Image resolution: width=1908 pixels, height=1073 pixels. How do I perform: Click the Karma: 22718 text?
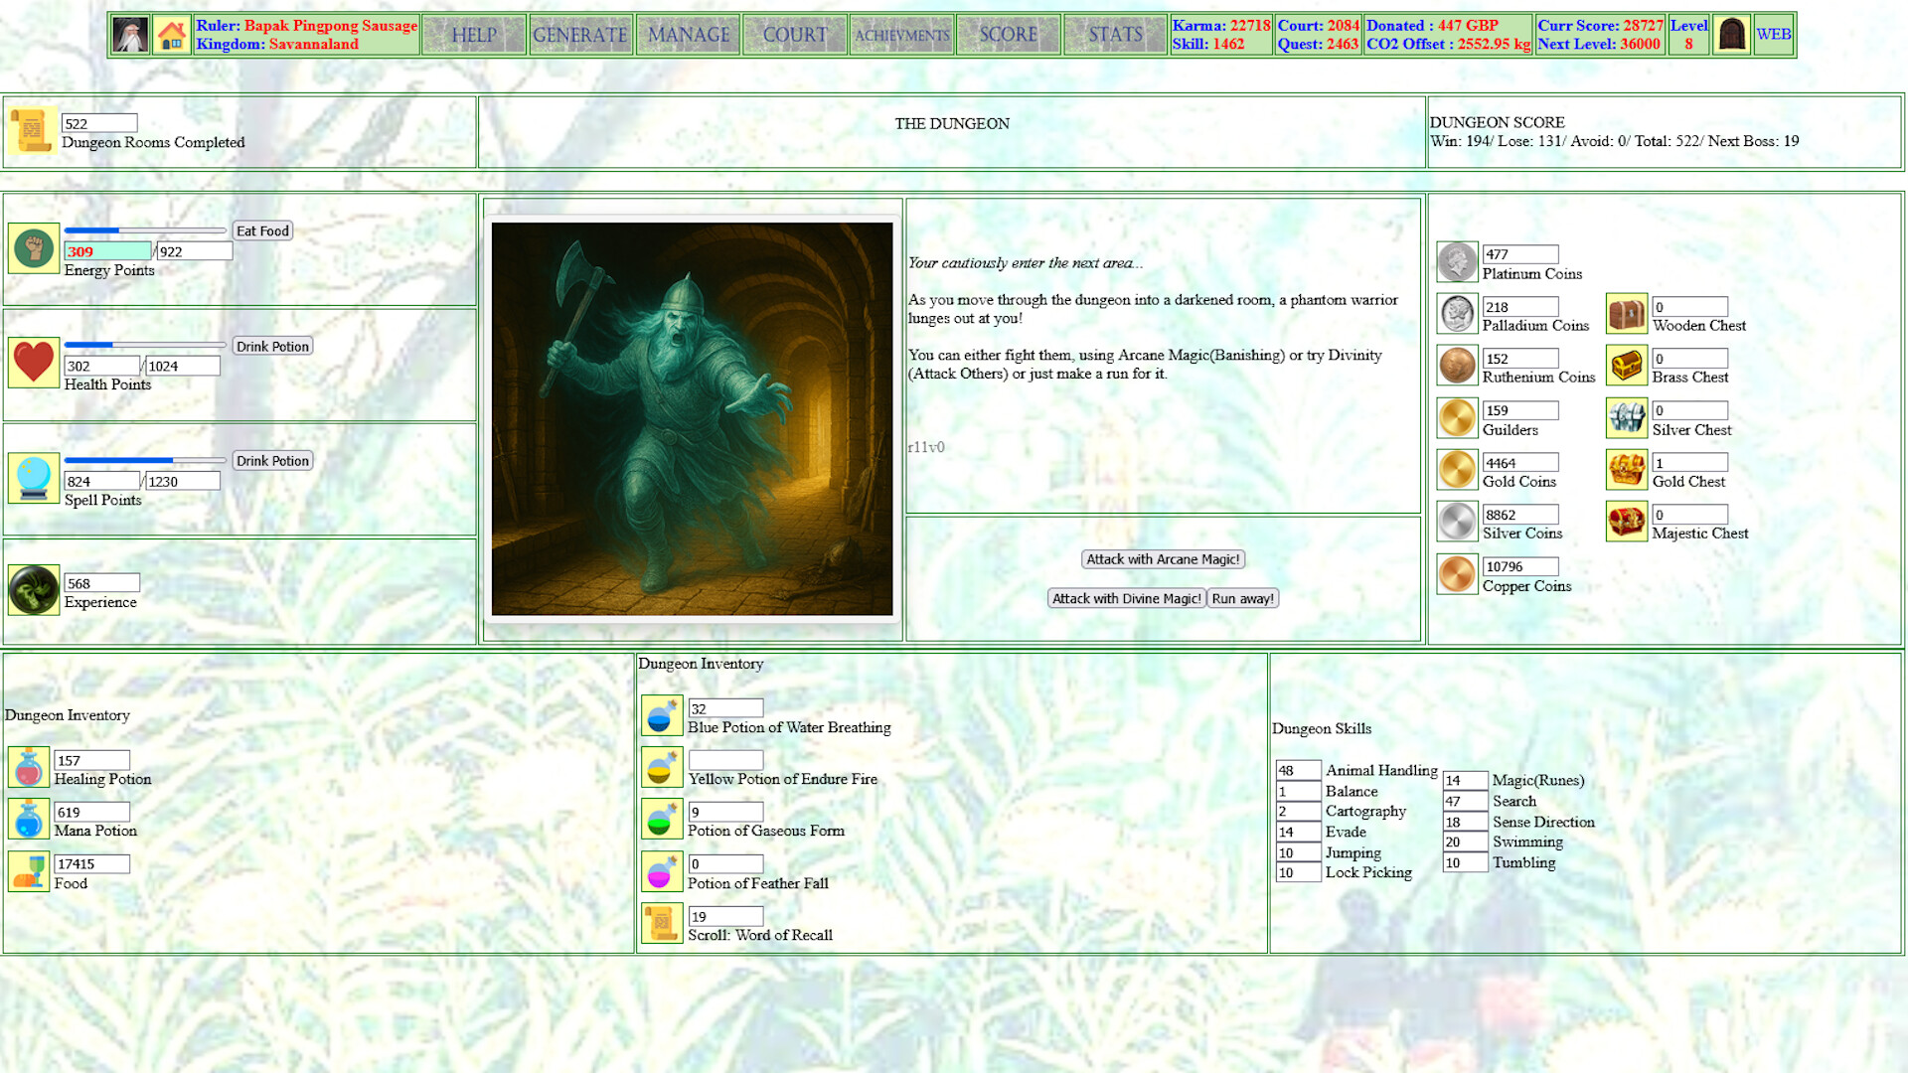[1221, 26]
